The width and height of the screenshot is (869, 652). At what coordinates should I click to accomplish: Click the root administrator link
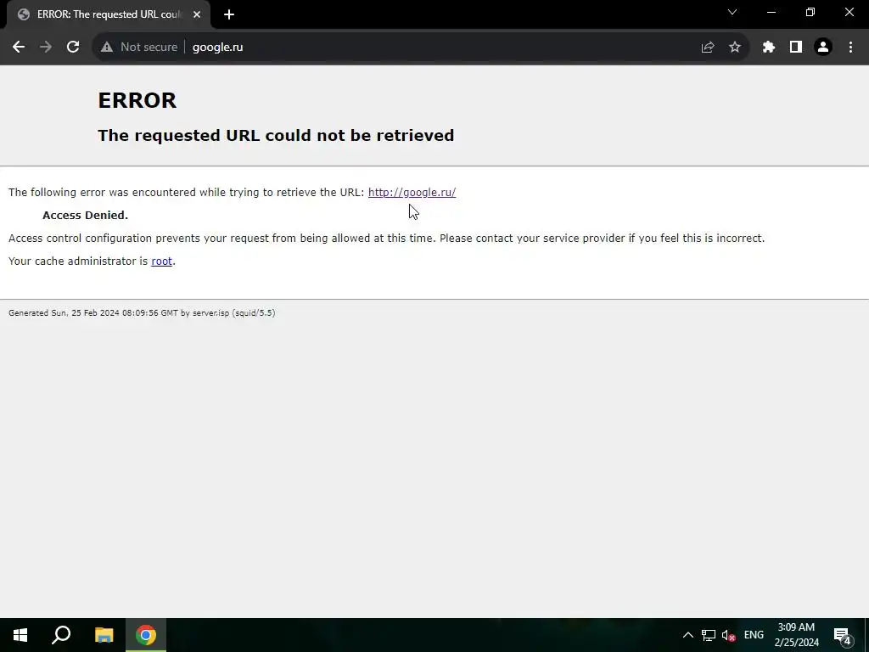161,261
